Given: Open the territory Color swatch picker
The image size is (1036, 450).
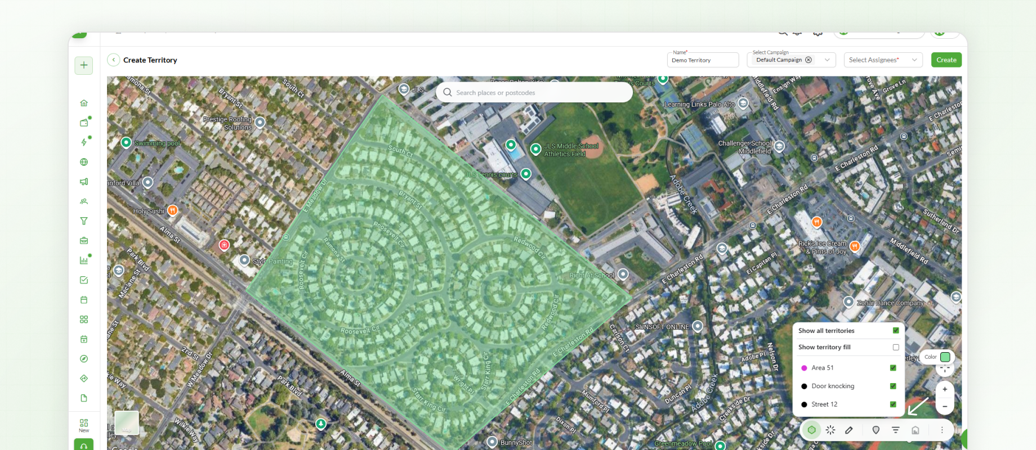Looking at the screenshot, I should 945,357.
